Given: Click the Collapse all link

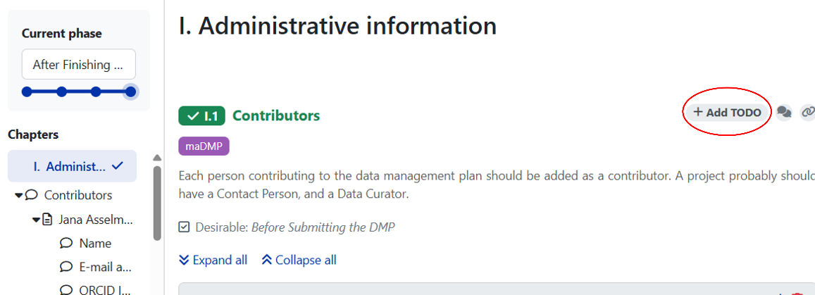Looking at the screenshot, I should point(299,260).
